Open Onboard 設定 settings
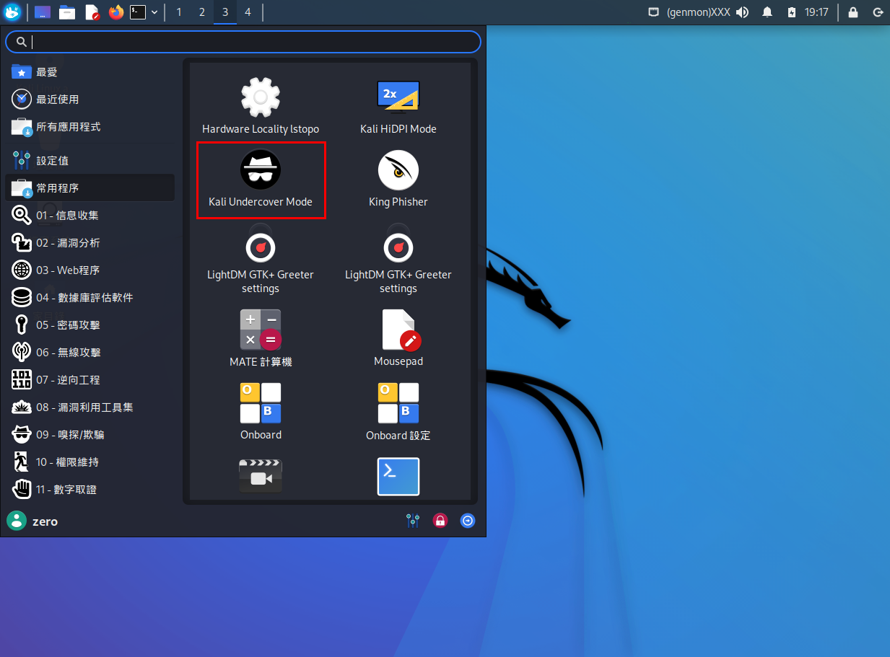The height and width of the screenshot is (657, 890). [398, 412]
